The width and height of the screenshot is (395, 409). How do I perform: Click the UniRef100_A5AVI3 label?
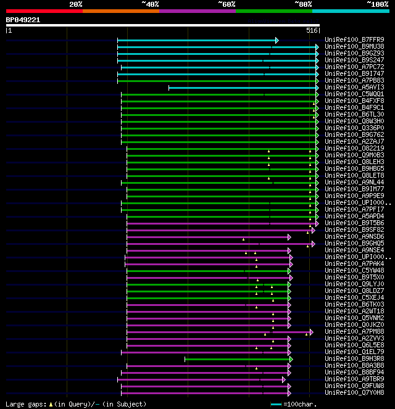point(354,87)
